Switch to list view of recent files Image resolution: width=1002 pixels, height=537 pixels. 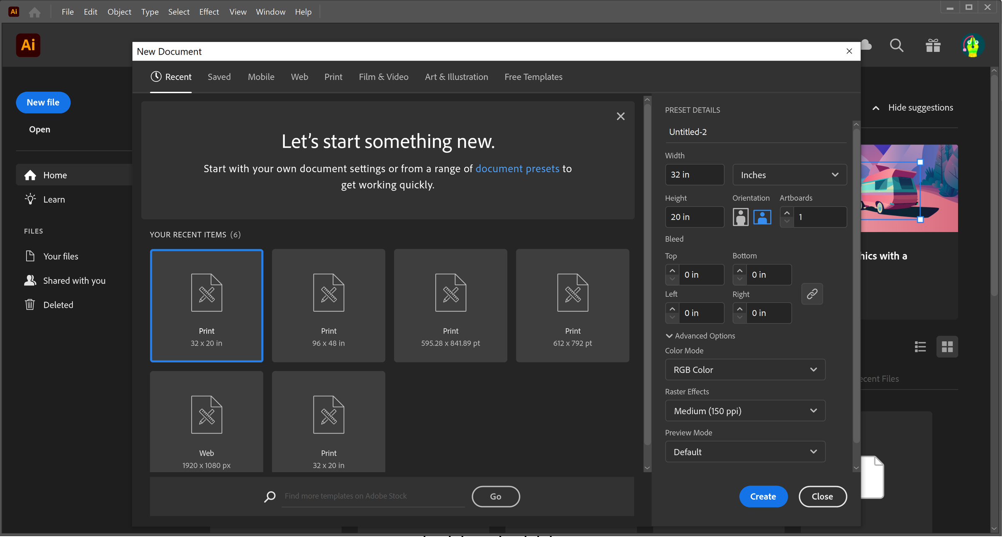[920, 347]
